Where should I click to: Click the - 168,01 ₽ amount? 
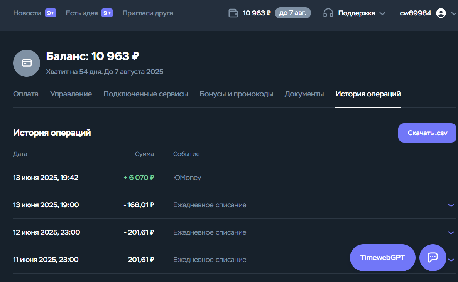click(x=139, y=205)
